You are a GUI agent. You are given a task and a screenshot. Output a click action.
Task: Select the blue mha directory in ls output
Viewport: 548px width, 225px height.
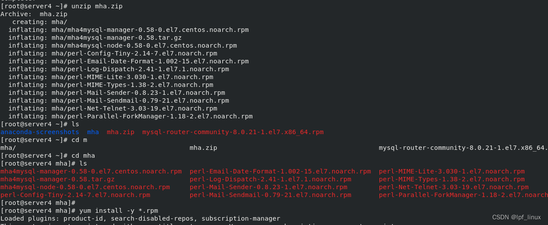93,132
